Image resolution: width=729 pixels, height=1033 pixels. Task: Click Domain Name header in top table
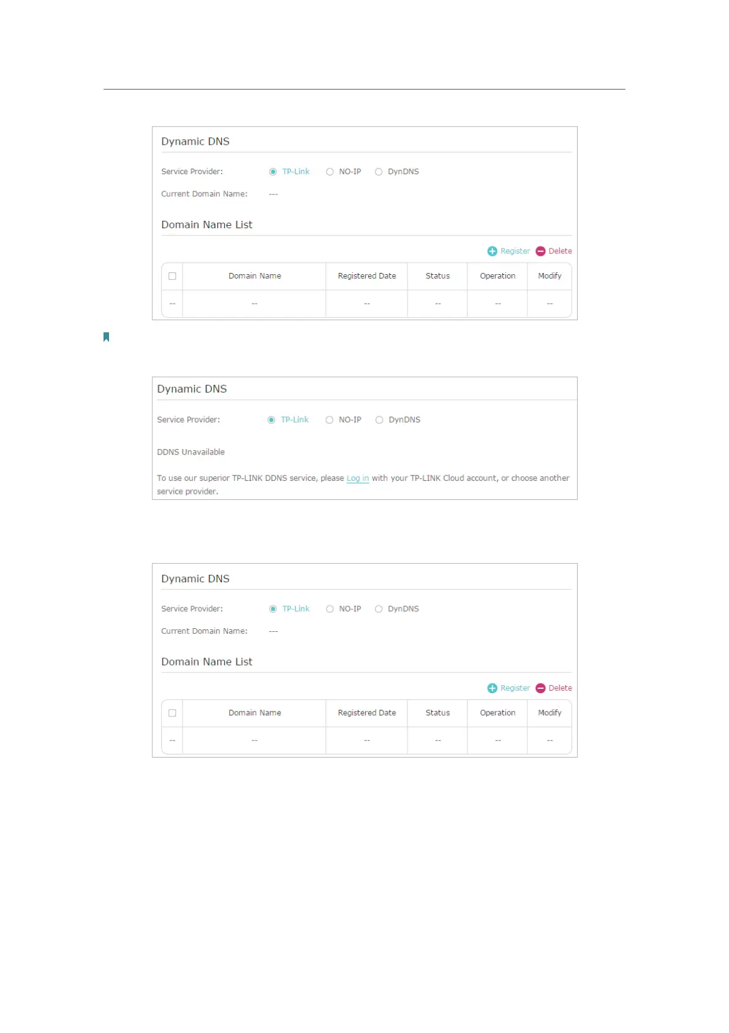click(255, 276)
